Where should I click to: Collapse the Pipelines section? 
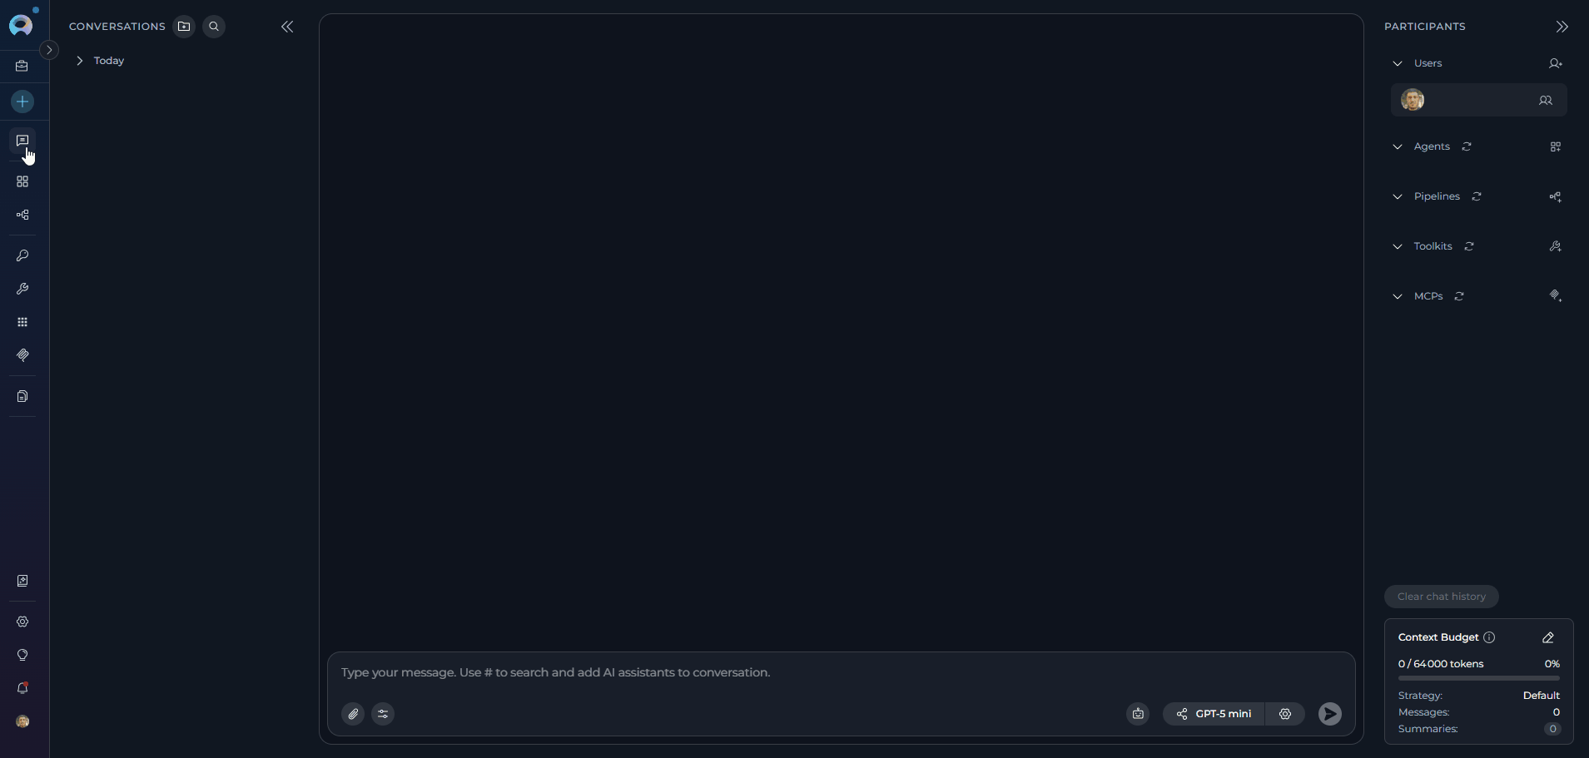(x=1398, y=196)
